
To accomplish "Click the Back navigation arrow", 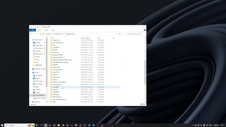I will [31, 34].
